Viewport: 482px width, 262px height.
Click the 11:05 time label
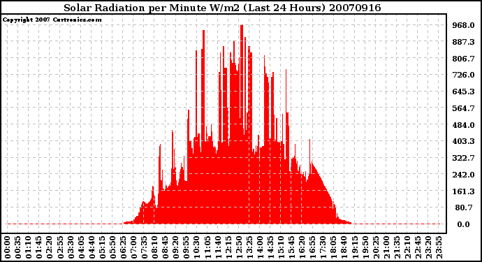[x=207, y=248]
